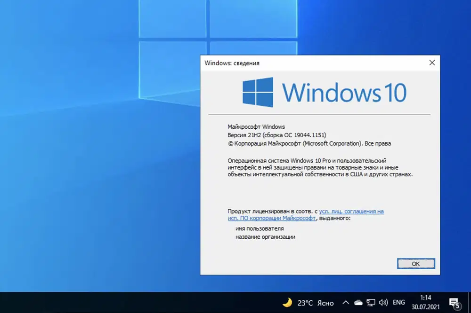The image size is (471, 313).
Task: Open network settings via the network tray icon
Action: pyautogui.click(x=371, y=303)
